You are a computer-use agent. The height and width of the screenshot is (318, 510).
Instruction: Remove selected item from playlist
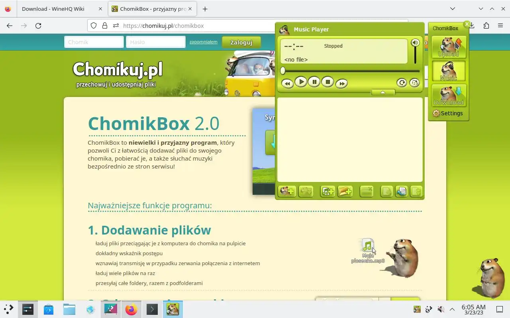click(x=367, y=191)
